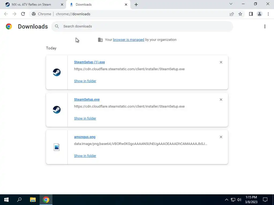Show amongus.png in folder
274x205 pixels.
point(85,156)
